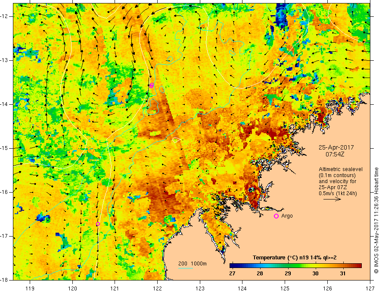Click the longitude axis label 122

157,288
